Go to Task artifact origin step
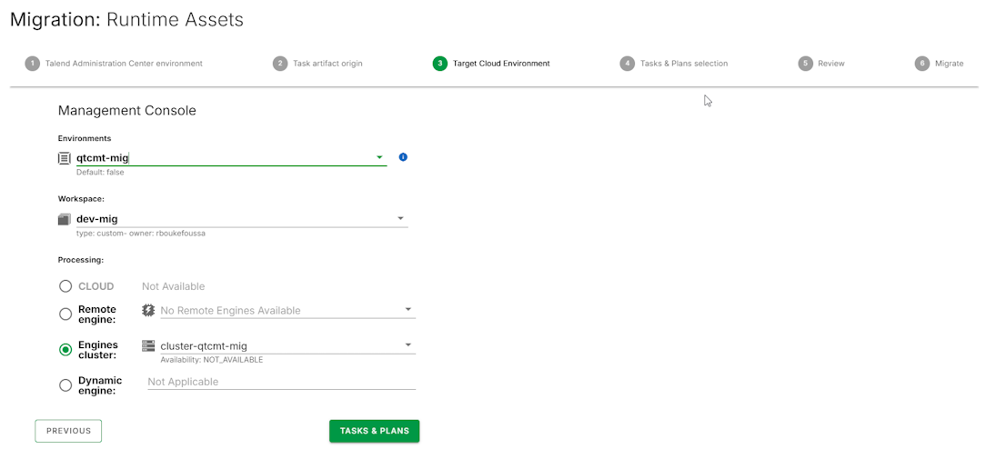Screen dimensions: 986x459 [327, 64]
